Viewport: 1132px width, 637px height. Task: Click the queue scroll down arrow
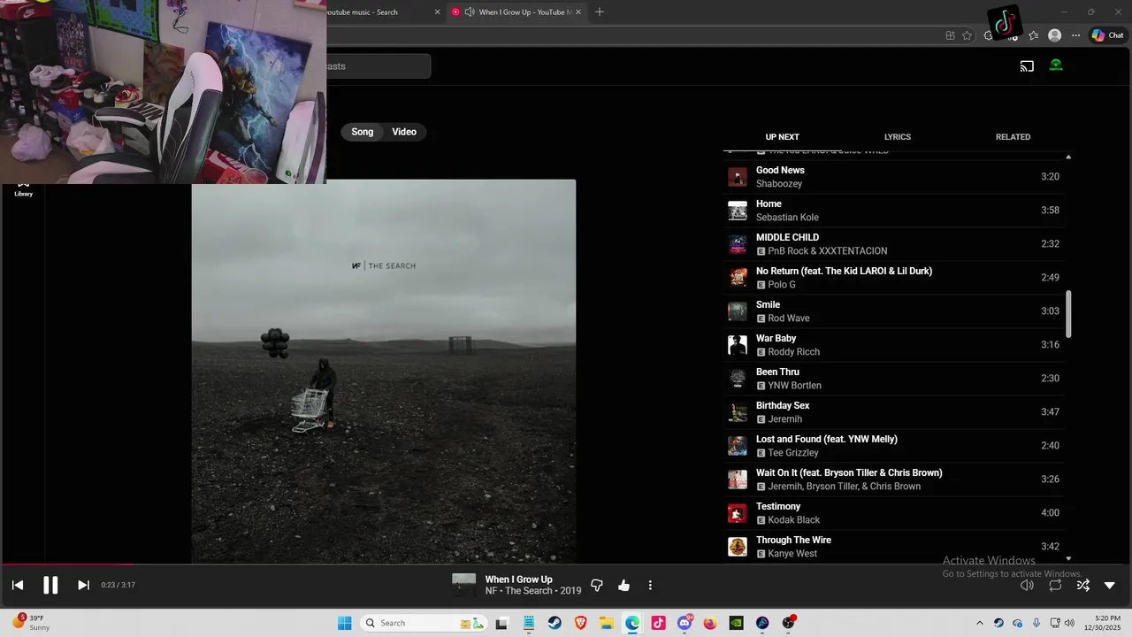tap(1068, 558)
